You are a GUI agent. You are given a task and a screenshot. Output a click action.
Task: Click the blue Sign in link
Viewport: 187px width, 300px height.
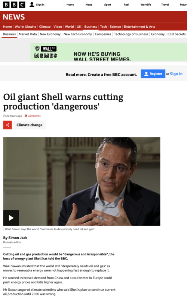[176, 74]
